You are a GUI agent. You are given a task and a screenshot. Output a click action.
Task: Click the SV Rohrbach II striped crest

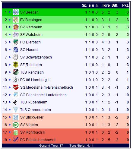pyautogui.click(x=16, y=132)
